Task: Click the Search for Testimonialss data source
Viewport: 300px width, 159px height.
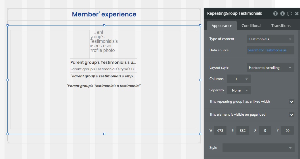Action: tap(270, 50)
